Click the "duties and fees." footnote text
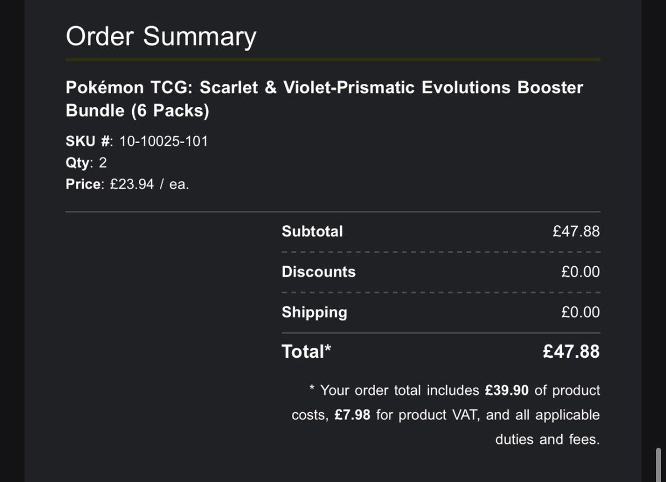The width and height of the screenshot is (666, 482). [547, 439]
